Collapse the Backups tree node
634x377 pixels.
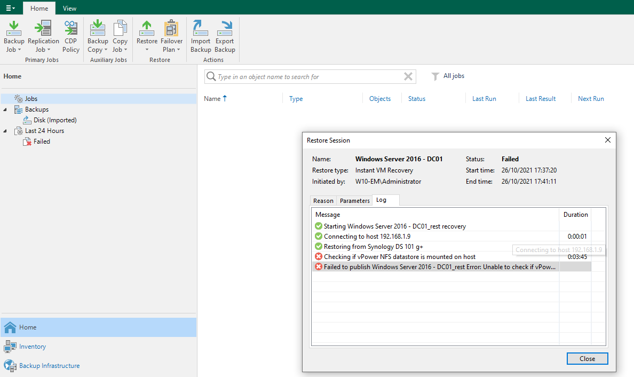(5, 109)
